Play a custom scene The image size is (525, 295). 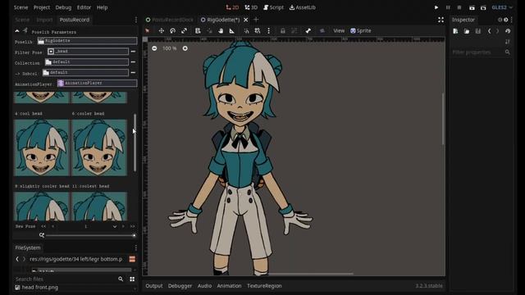tap(483, 7)
